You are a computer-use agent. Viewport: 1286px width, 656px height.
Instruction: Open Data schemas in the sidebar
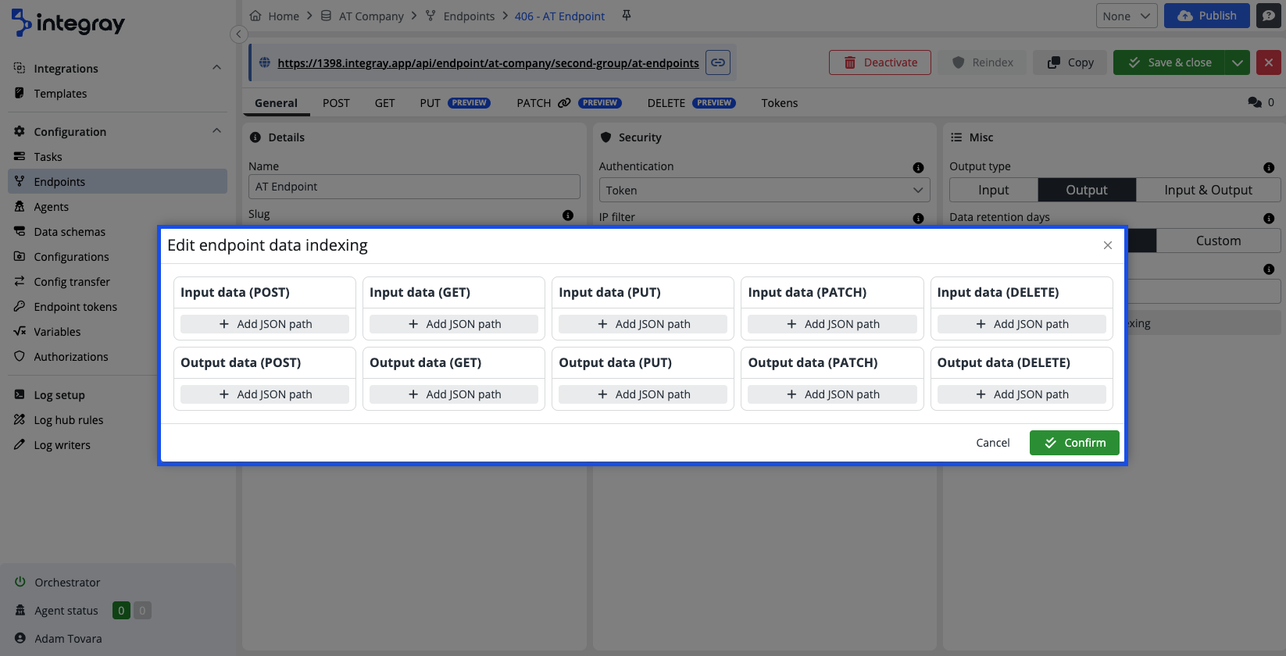[x=70, y=232]
